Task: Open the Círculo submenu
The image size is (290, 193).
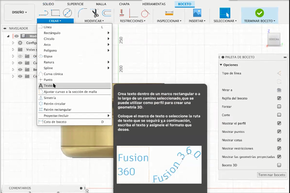Action: [75, 38]
